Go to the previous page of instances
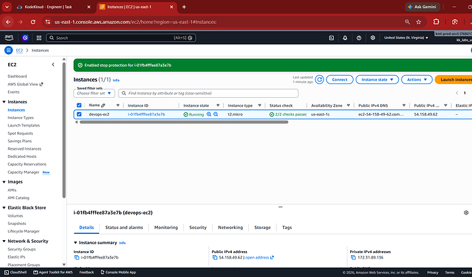The width and height of the screenshot is (472, 277). 457,93
